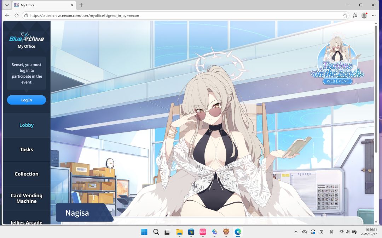Click the Log In button
The height and width of the screenshot is (238, 382).
(27, 100)
